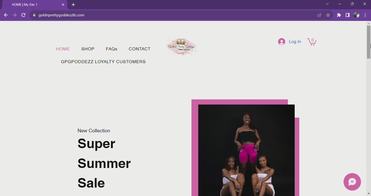
Task: Open the shopping cart icon
Action: (x=312, y=41)
